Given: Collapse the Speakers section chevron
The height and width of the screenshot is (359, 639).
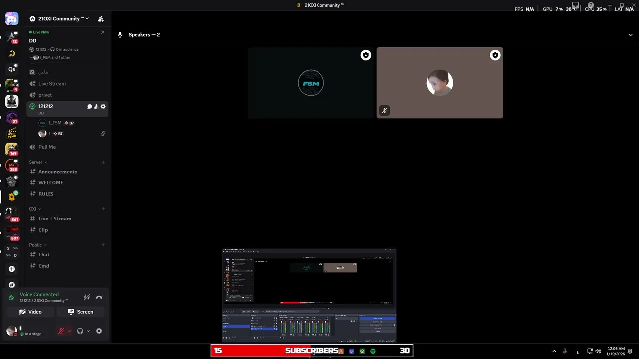Looking at the screenshot, I should click(x=630, y=35).
